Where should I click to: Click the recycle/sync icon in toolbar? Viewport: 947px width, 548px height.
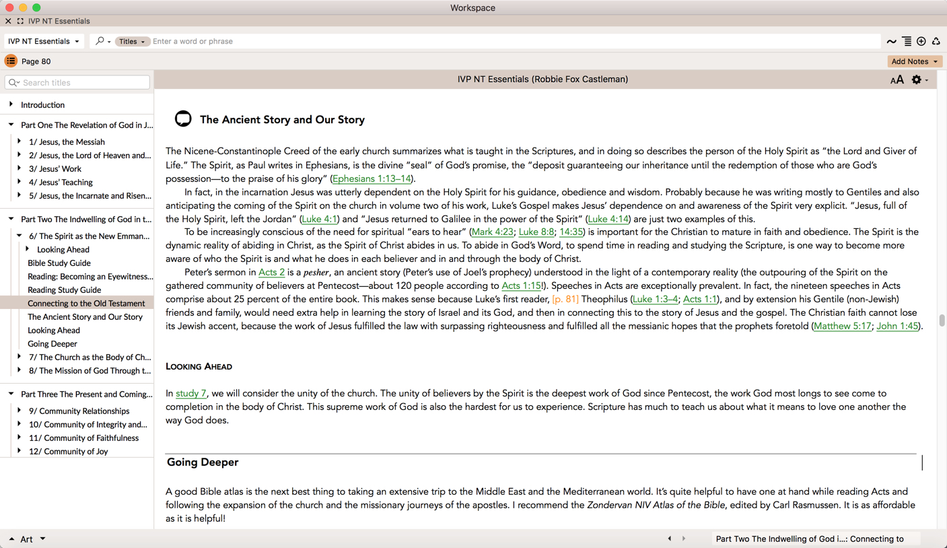pos(936,42)
